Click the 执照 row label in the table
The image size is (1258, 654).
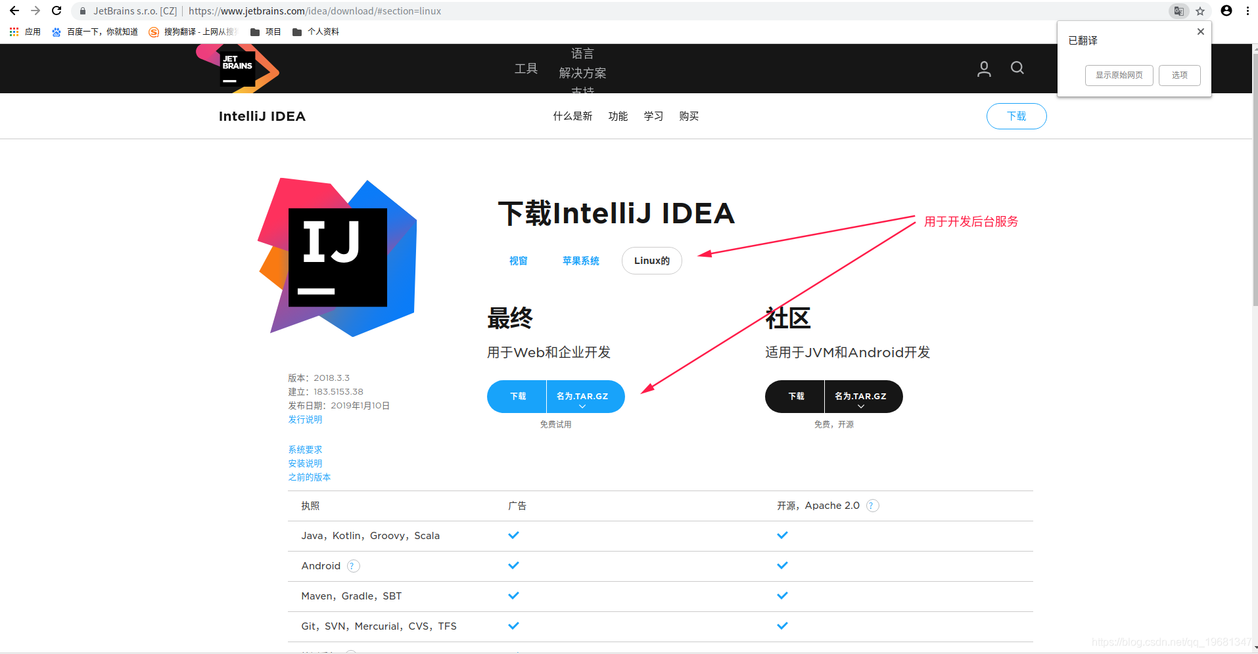click(310, 506)
